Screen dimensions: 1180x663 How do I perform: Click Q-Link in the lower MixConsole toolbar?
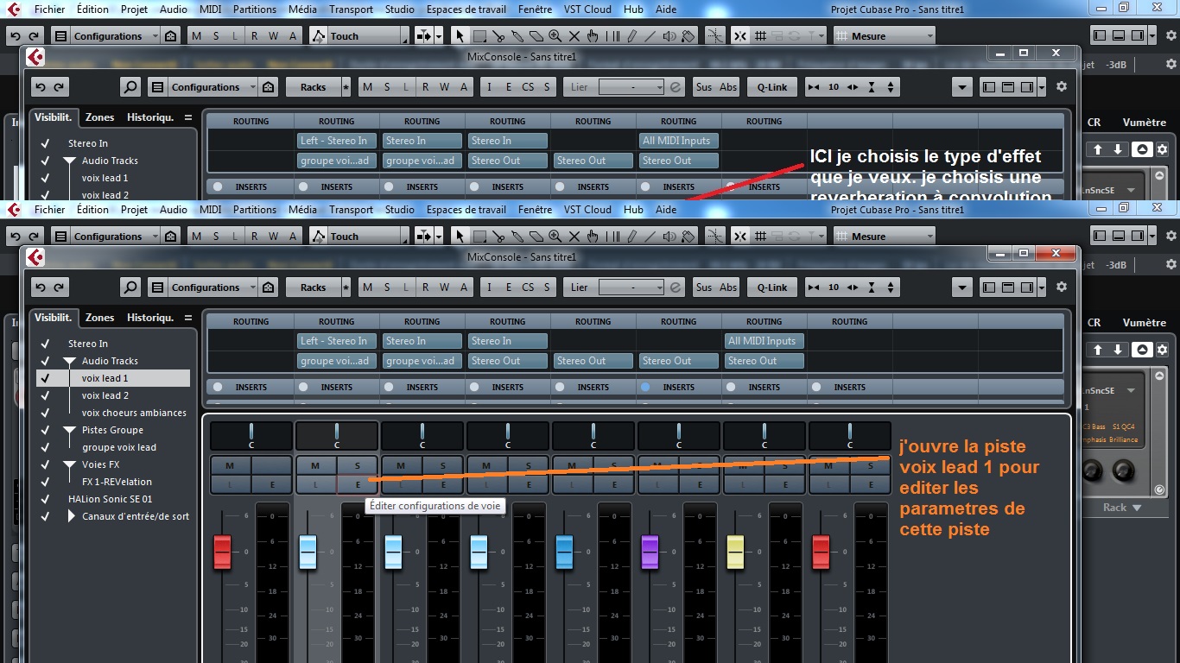click(772, 287)
